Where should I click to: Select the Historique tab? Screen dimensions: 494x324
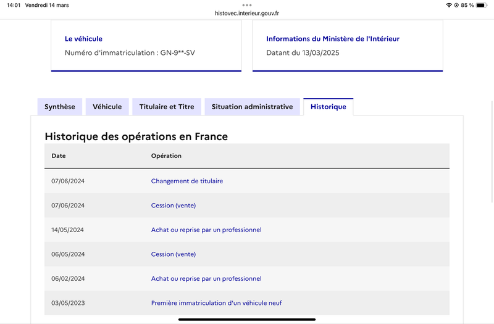point(329,107)
